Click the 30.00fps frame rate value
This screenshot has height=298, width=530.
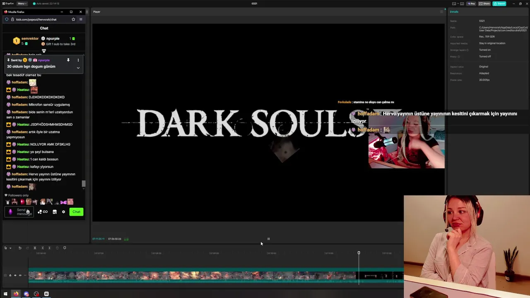[x=484, y=80]
